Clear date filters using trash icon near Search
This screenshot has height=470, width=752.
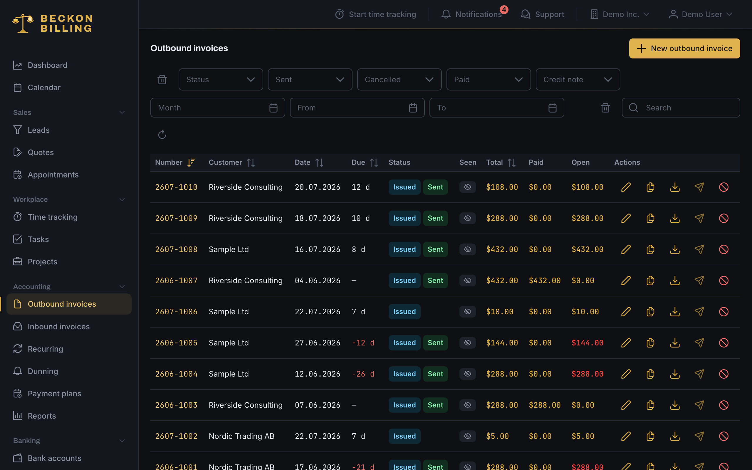point(605,108)
